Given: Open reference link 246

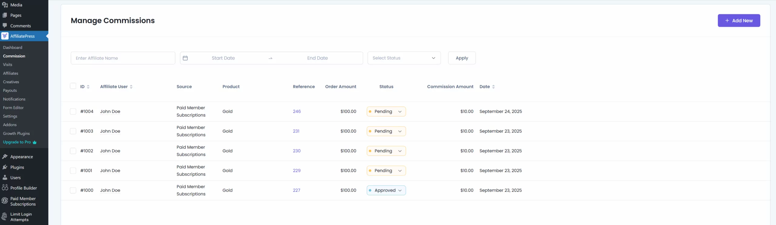Looking at the screenshot, I should [296, 111].
